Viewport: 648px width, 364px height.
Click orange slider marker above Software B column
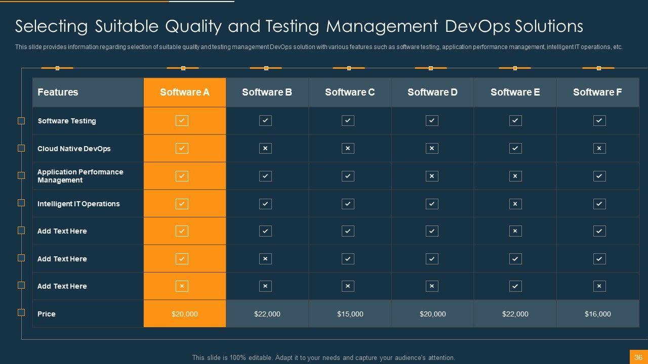pos(266,68)
